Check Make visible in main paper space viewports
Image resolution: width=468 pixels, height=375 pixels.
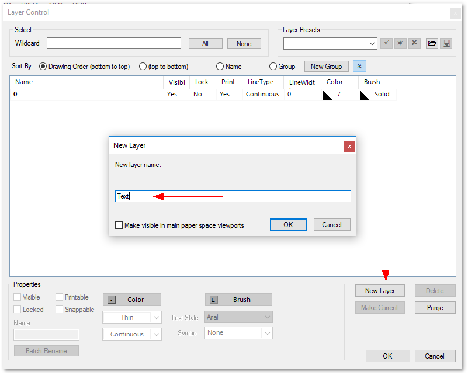pyautogui.click(x=119, y=225)
